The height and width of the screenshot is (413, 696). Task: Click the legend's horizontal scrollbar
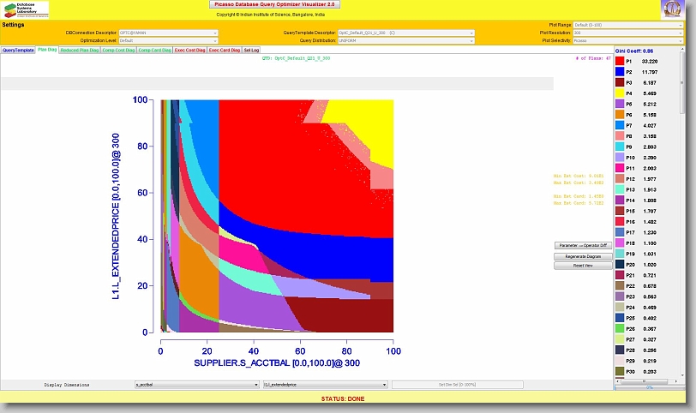click(x=649, y=381)
